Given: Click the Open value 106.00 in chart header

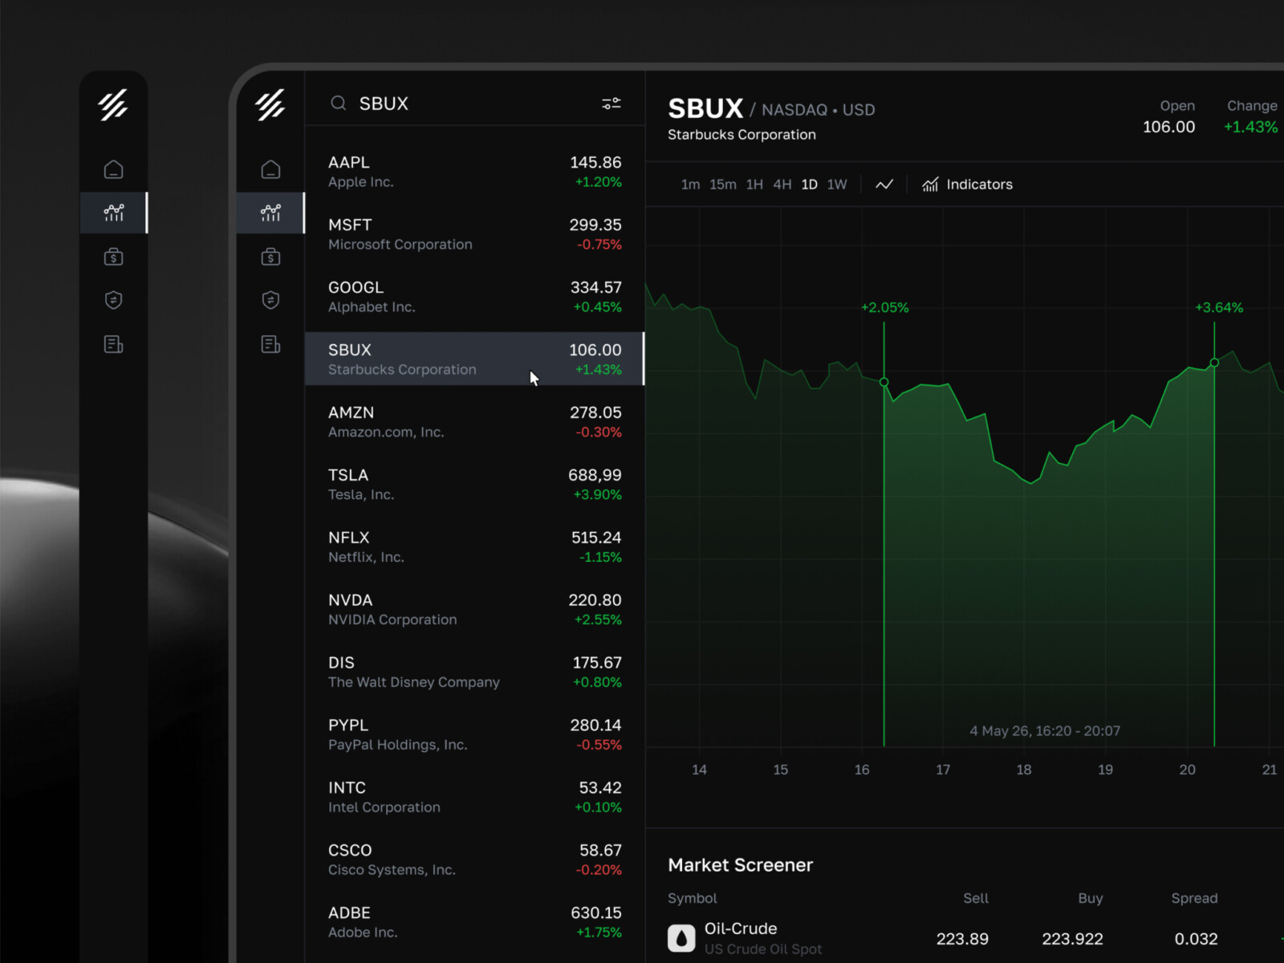Looking at the screenshot, I should [x=1168, y=127].
